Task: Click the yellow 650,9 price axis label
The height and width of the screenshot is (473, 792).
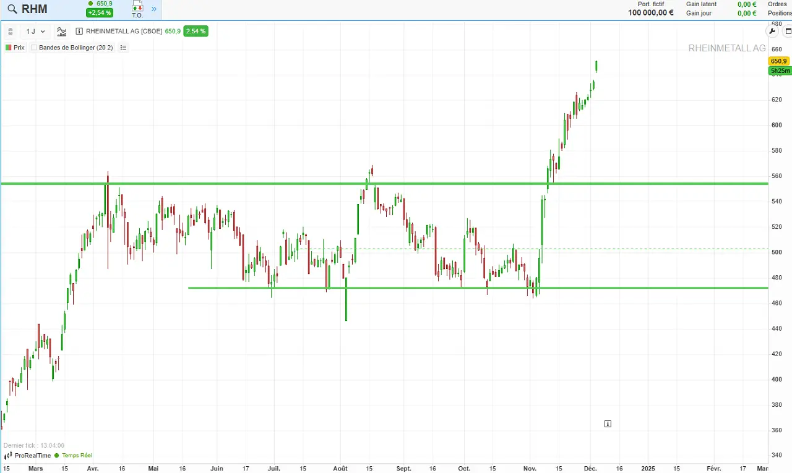Action: (779, 61)
